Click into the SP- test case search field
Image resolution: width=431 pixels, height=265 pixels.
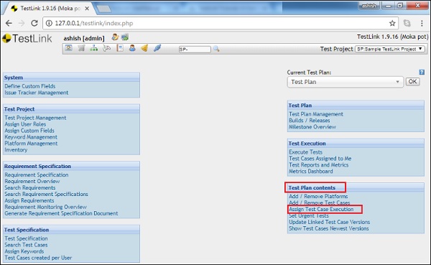(x=195, y=50)
